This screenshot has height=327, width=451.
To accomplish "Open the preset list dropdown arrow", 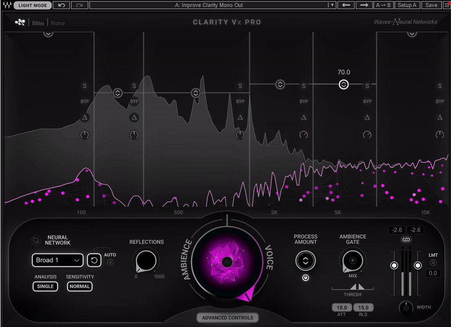I will [x=332, y=5].
